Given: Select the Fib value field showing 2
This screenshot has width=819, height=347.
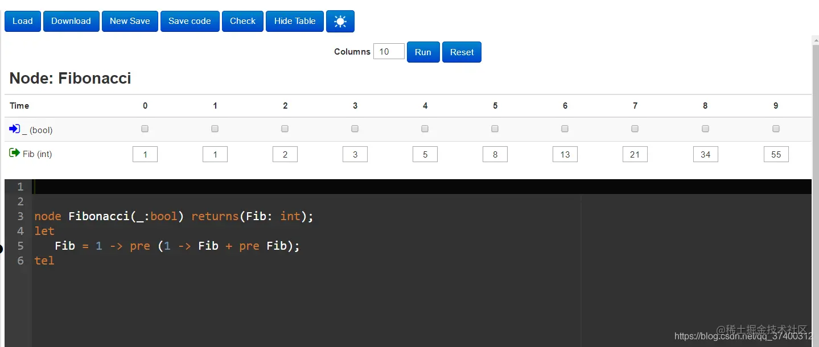Looking at the screenshot, I should click(x=285, y=154).
